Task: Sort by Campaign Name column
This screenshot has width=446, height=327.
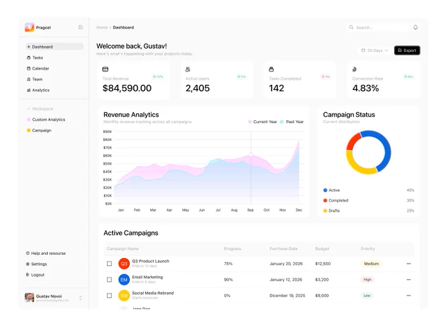Action: point(123,249)
